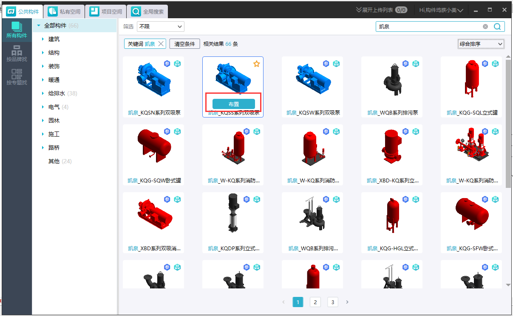Switch to the 全局搜索 tab
The image size is (513, 316).
pyautogui.click(x=147, y=11)
